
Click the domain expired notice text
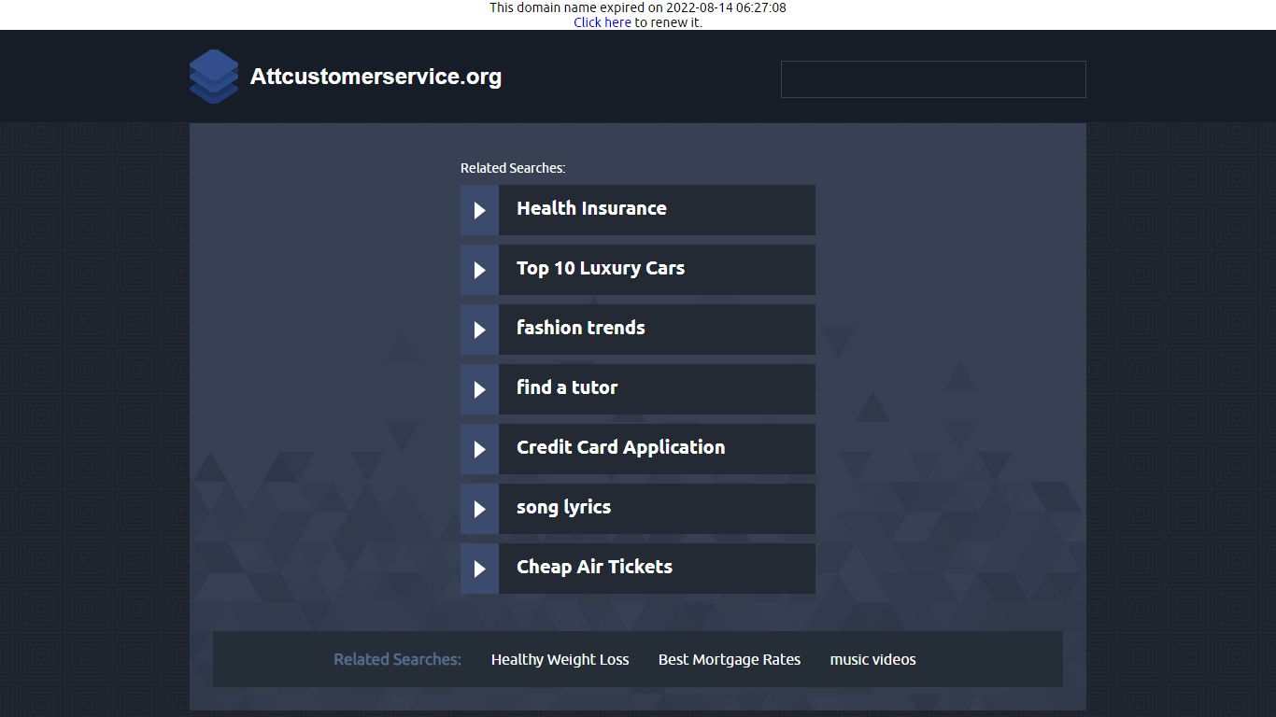click(x=638, y=7)
